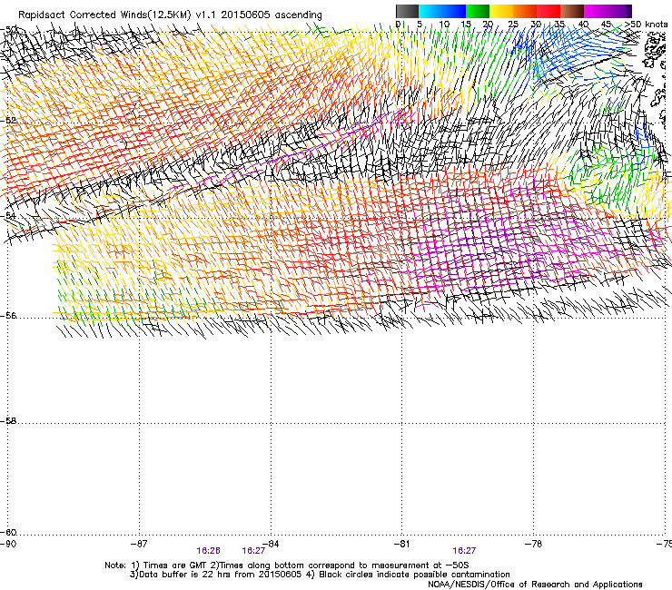Click the purple '16:26' swath time label
The height and width of the screenshot is (590, 672).
click(208, 551)
